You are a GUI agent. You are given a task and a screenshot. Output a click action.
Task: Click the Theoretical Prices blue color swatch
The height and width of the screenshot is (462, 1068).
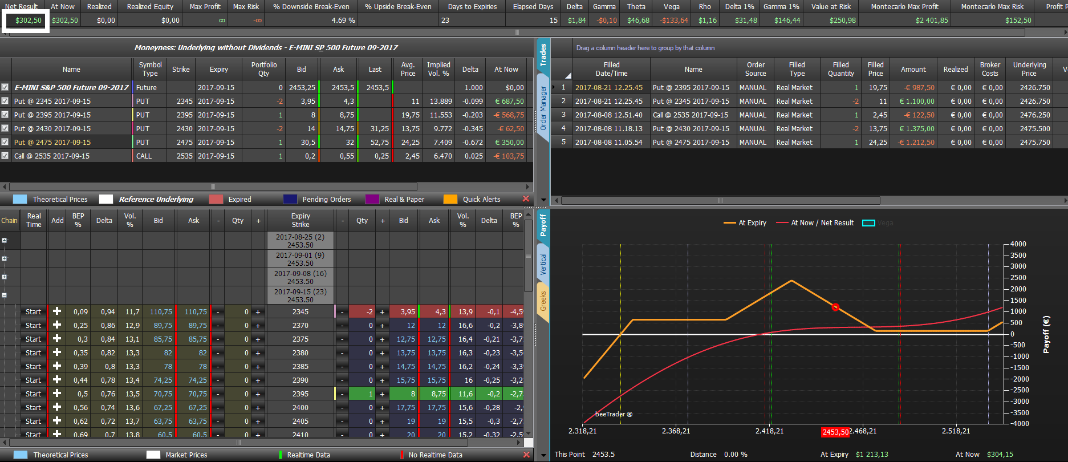pos(20,199)
